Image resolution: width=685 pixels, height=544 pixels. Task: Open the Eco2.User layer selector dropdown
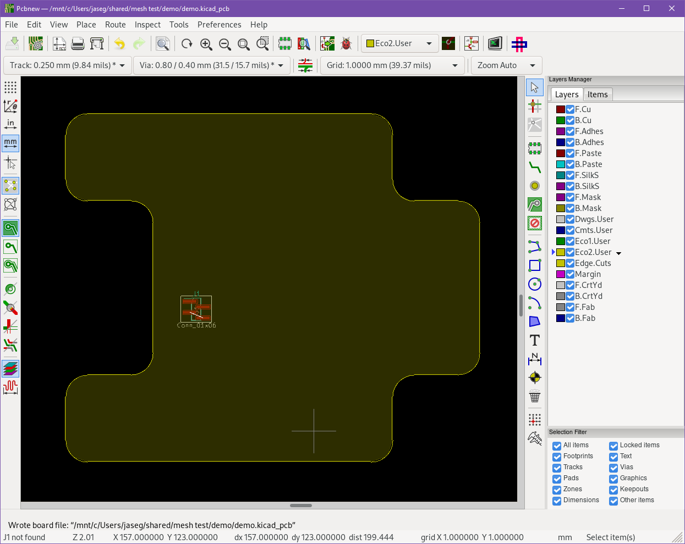[x=399, y=43]
